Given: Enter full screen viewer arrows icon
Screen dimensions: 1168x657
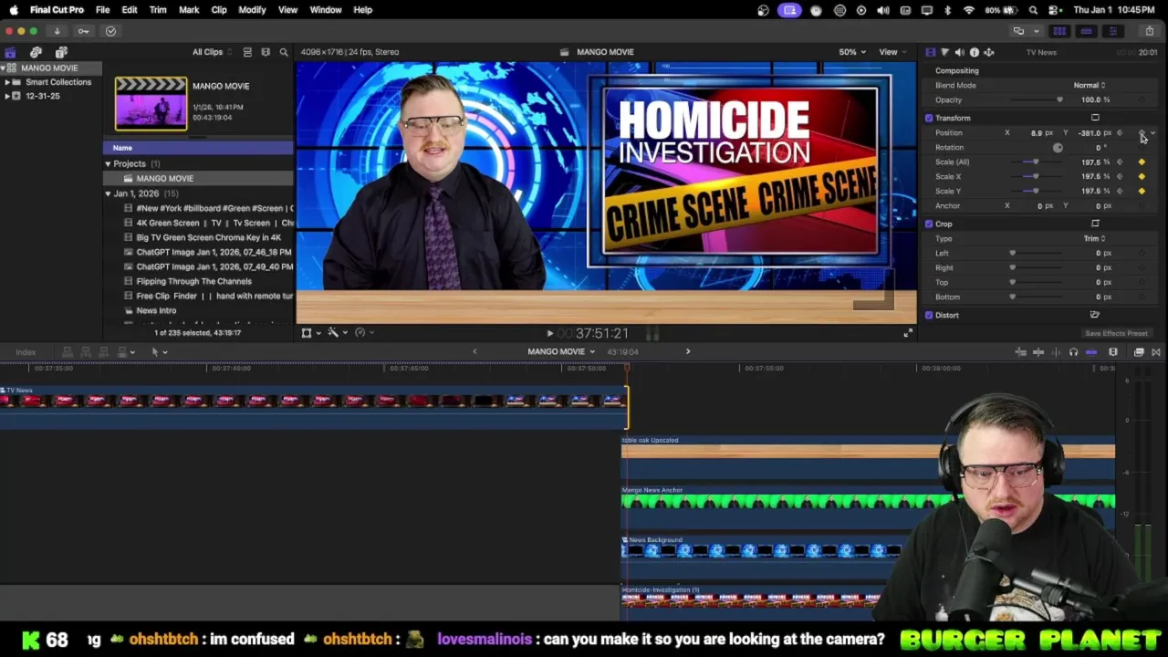Looking at the screenshot, I should (x=908, y=333).
